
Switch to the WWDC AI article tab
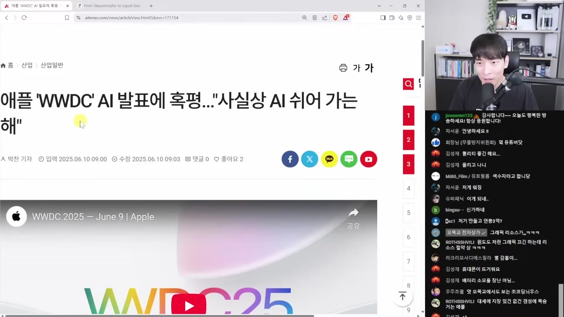(36, 6)
